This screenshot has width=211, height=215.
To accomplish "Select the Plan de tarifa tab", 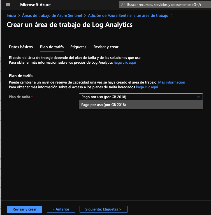I will pyautogui.click(x=52, y=47).
